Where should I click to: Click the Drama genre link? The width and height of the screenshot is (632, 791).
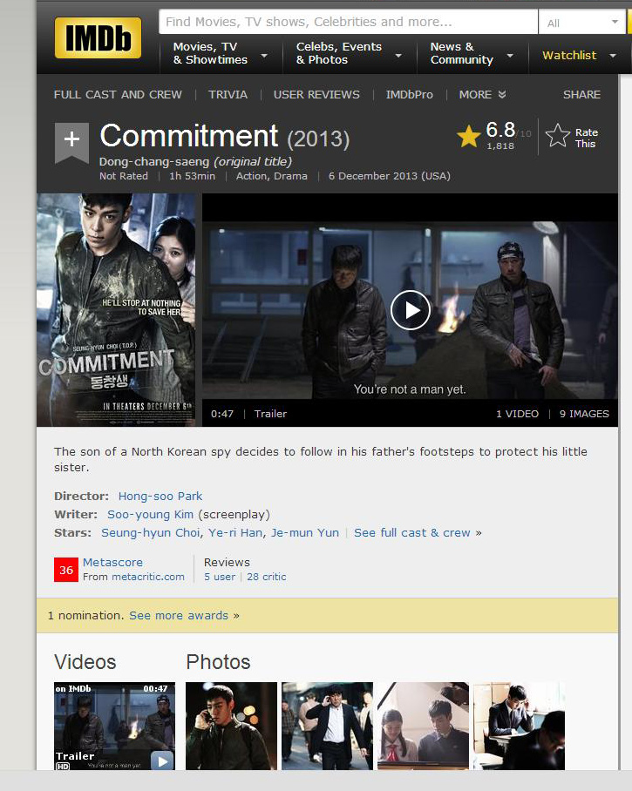pyautogui.click(x=290, y=176)
